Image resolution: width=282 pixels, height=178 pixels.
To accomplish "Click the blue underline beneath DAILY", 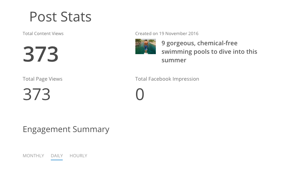I will pos(57,160).
